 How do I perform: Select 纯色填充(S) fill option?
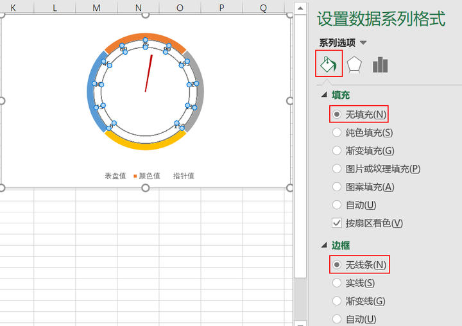[363, 132]
